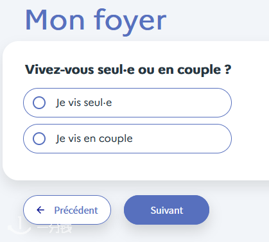This screenshot has height=242, width=269.
Task: Select the 'Je vis en couple' radio circle
Action: 39,139
